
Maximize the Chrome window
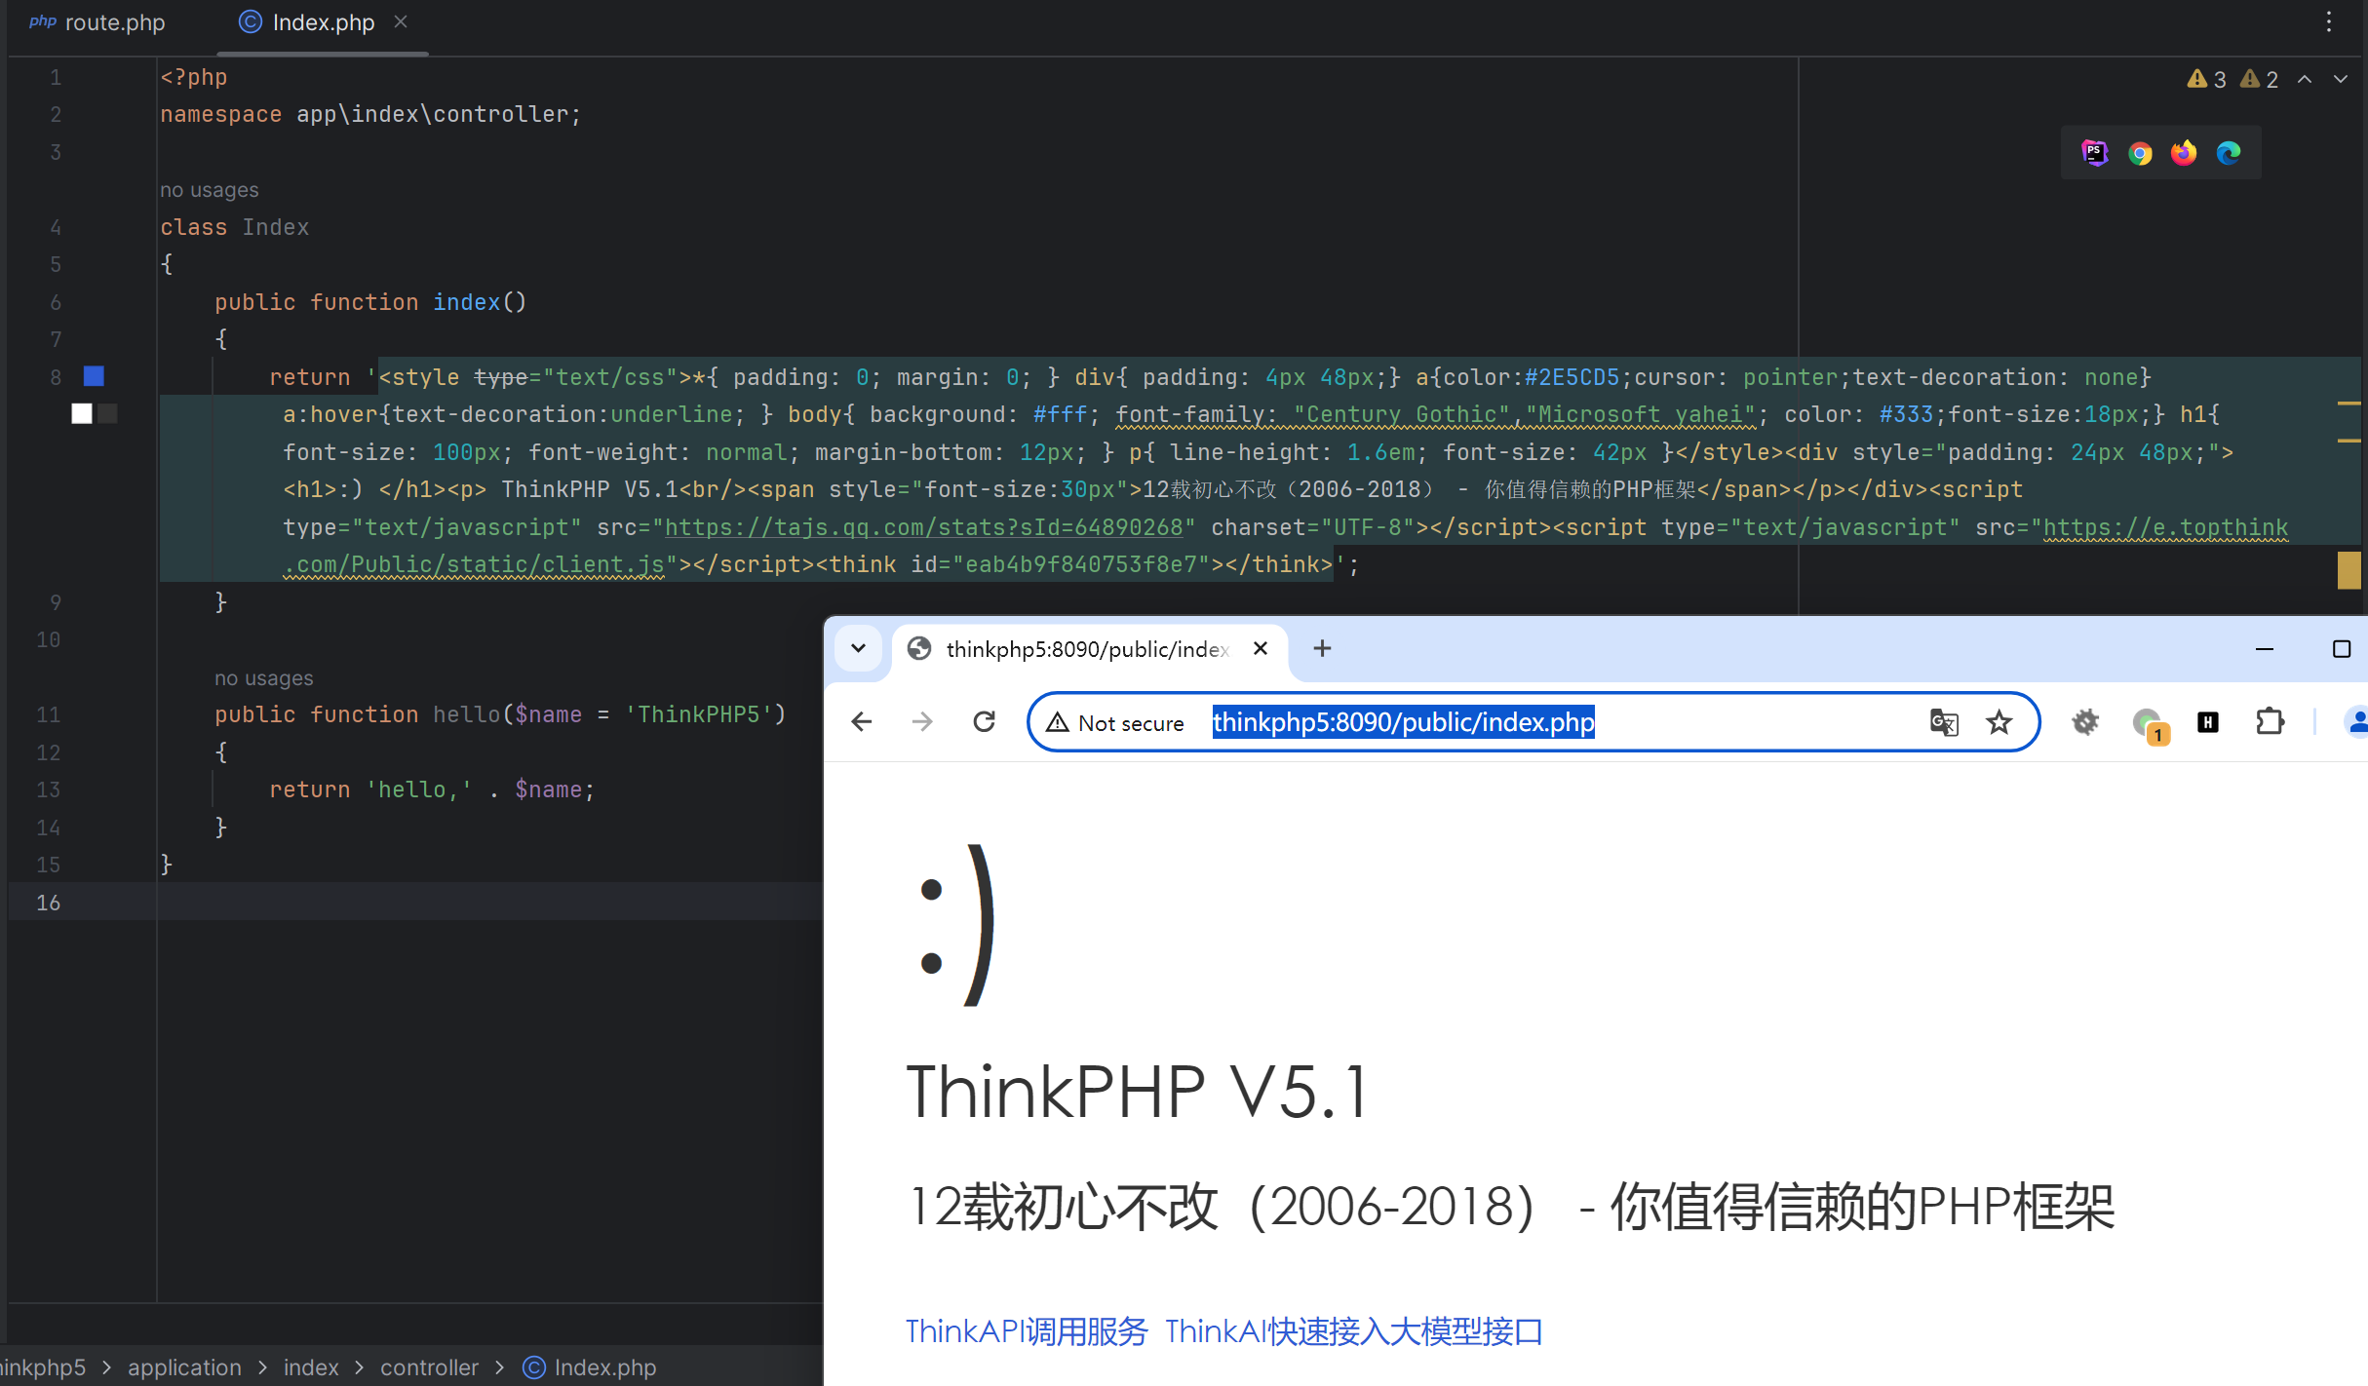pyautogui.click(x=2342, y=649)
